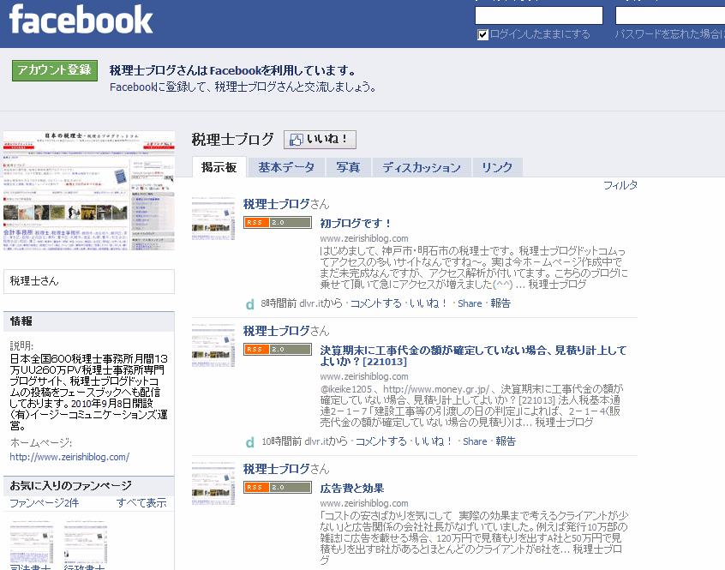Click コメントする on the 8時間前 post
725x570 pixels.
(375, 303)
